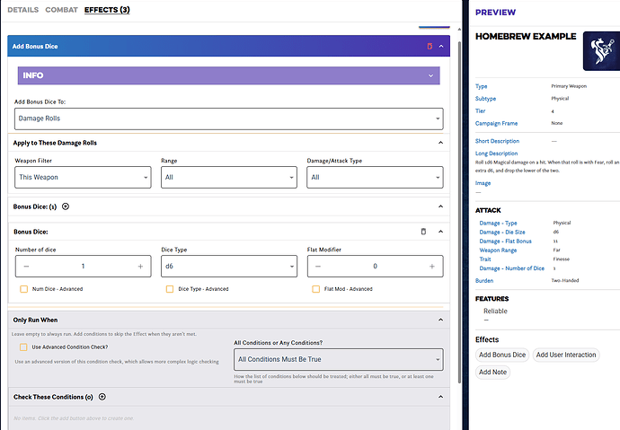
Task: Click the homebrew weapon thumbnail image
Action: 601,51
